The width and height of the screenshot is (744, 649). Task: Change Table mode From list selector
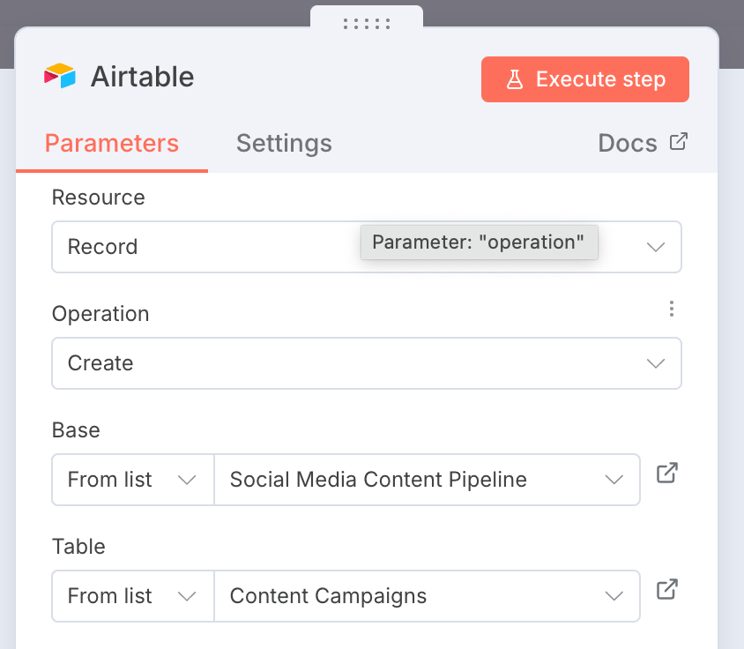[x=132, y=596]
